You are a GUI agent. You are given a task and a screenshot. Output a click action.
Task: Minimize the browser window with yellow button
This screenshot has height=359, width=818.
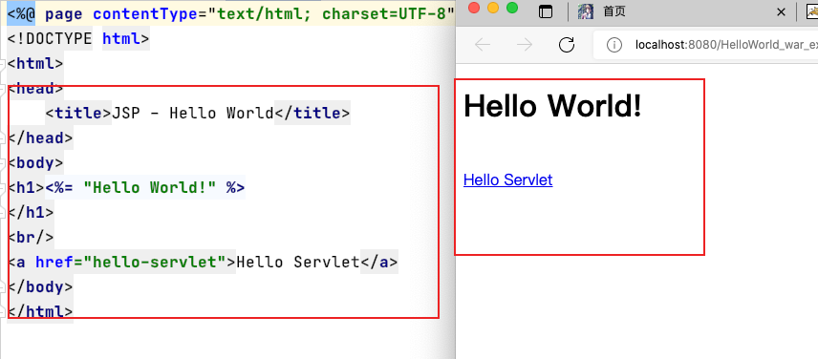(x=493, y=8)
